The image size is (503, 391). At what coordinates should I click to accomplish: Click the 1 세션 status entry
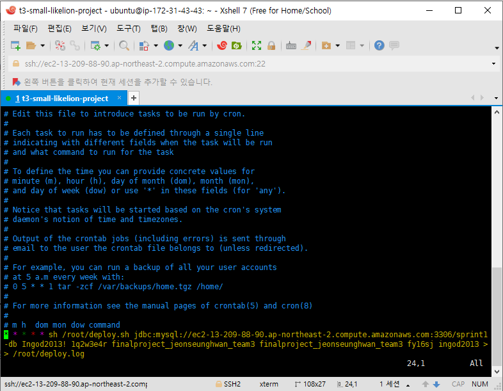point(390,384)
